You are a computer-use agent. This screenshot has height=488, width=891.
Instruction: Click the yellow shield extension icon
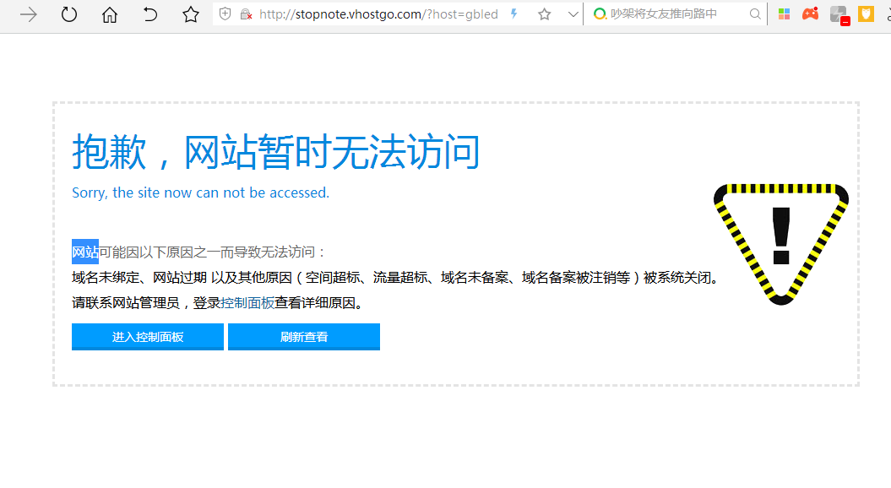click(866, 14)
